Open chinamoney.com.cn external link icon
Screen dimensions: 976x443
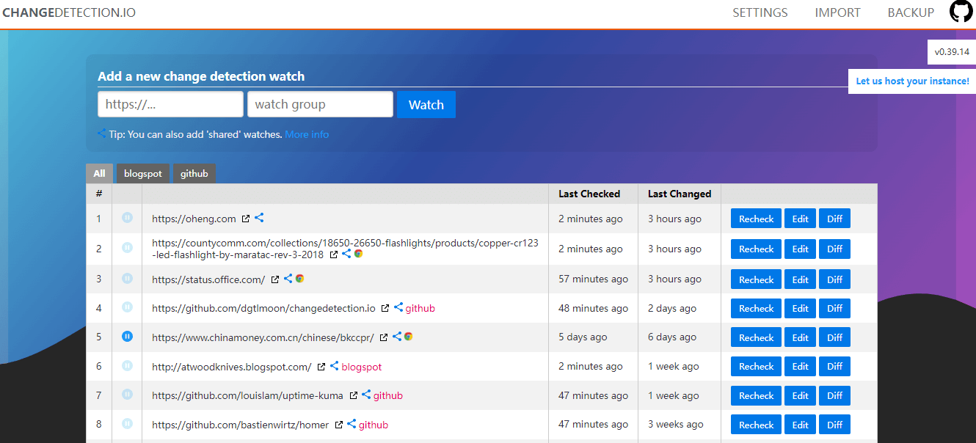tap(384, 337)
